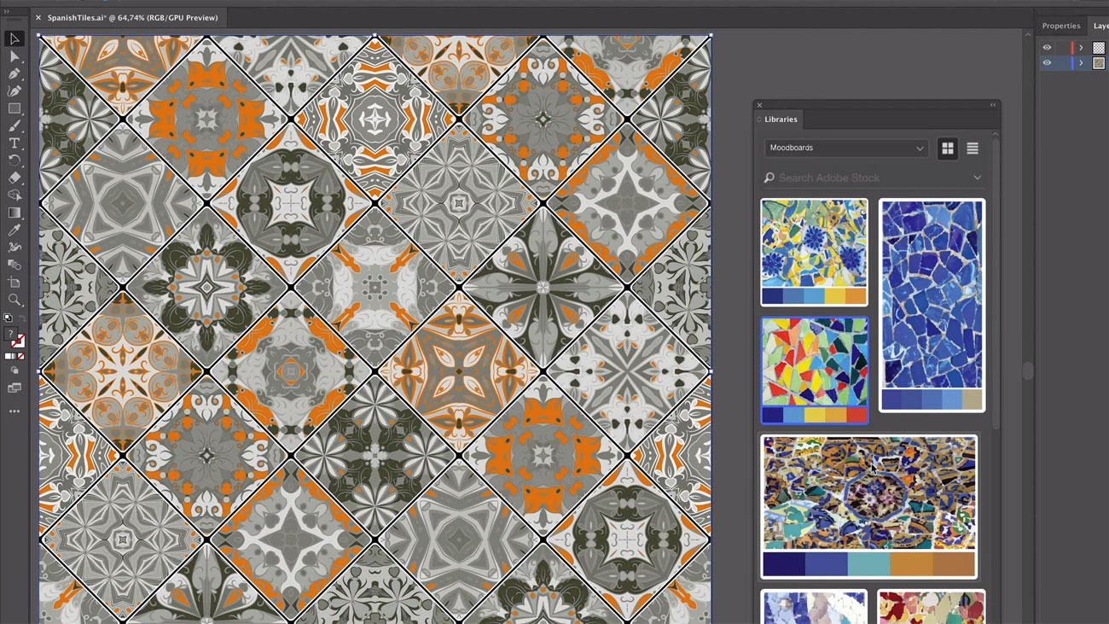Select the Eraser tool
1109x624 pixels.
tap(15, 178)
